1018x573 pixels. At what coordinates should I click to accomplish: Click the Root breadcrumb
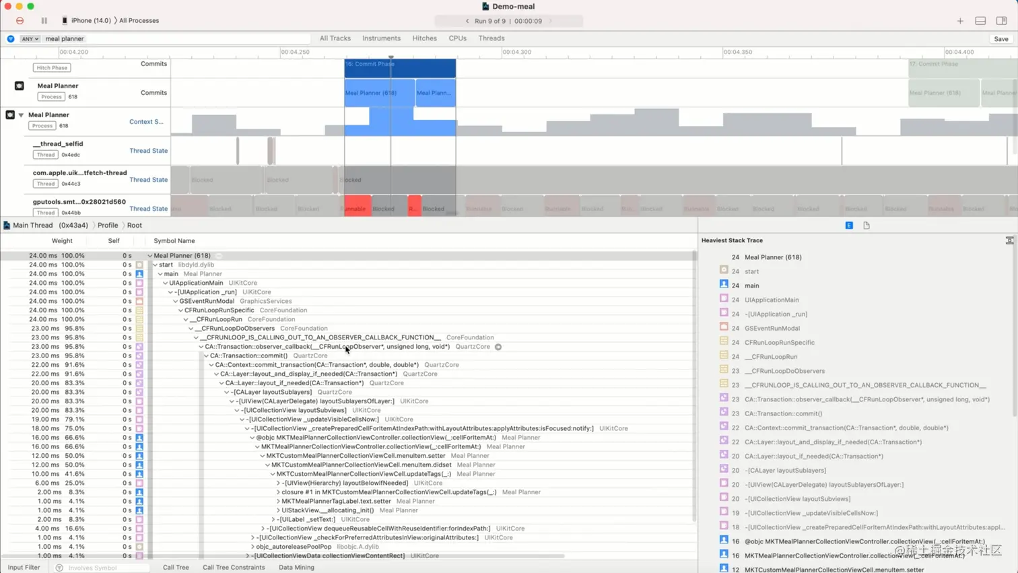pos(135,226)
